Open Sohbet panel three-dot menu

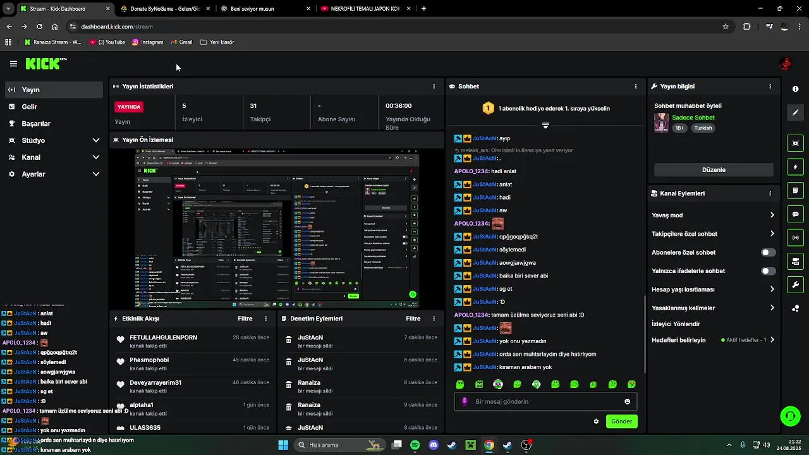point(636,86)
